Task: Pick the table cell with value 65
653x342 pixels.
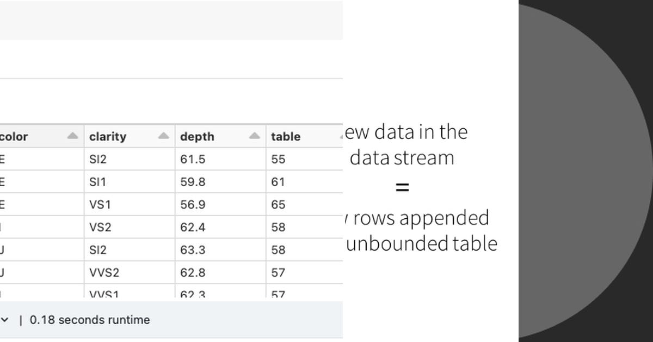Action: (278, 205)
